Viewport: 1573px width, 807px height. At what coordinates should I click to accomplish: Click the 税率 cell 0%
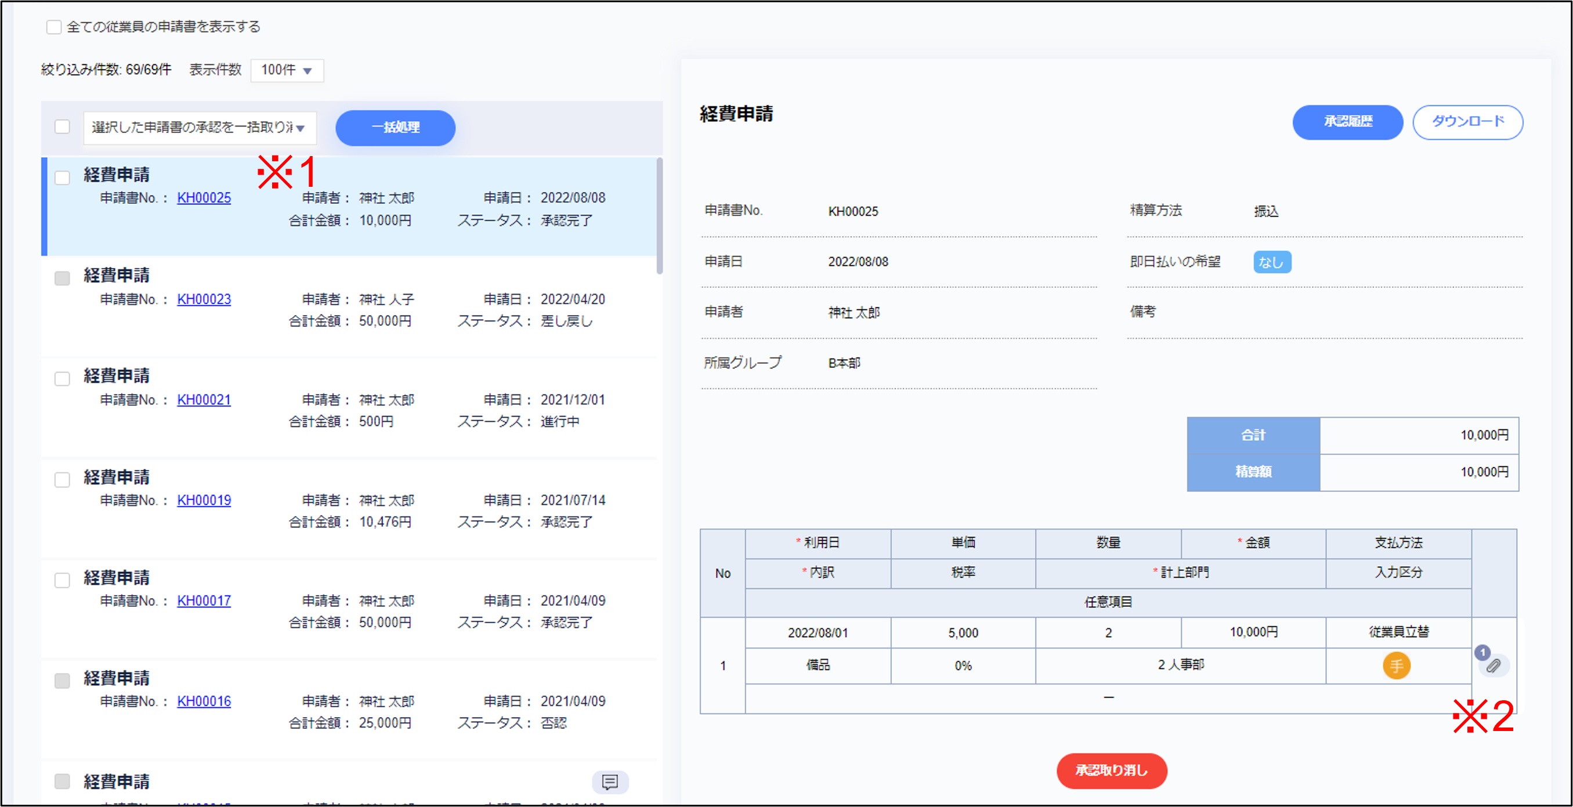tap(963, 665)
